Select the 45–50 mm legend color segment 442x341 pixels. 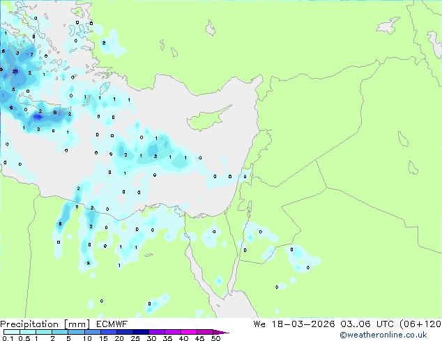[x=205, y=332]
